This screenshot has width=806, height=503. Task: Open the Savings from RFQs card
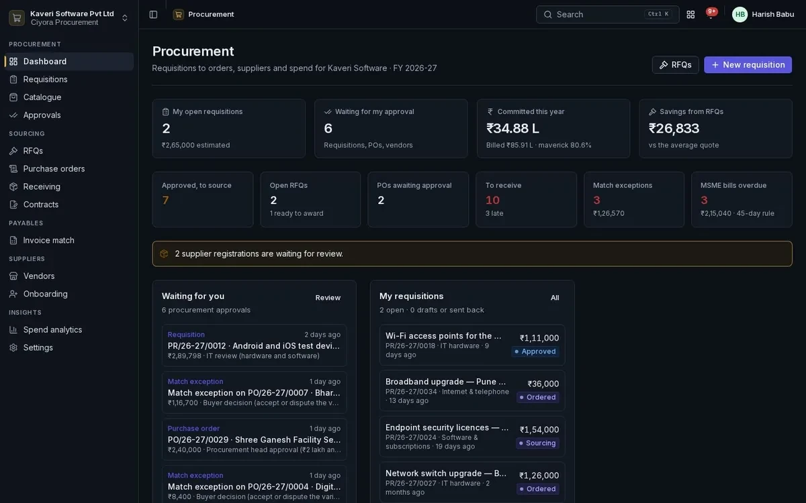tap(716, 129)
